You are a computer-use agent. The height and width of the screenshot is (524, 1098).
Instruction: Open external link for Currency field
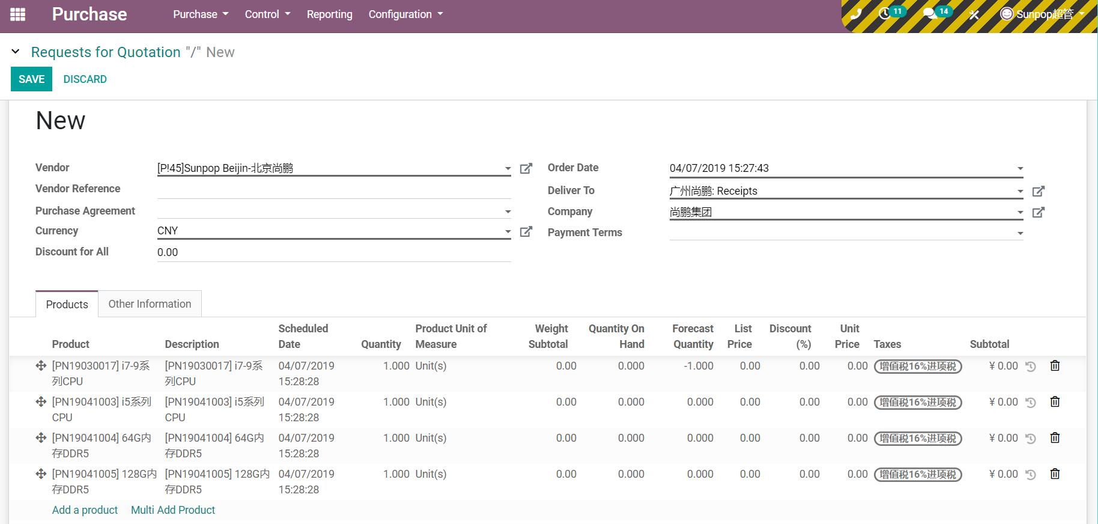(x=526, y=231)
